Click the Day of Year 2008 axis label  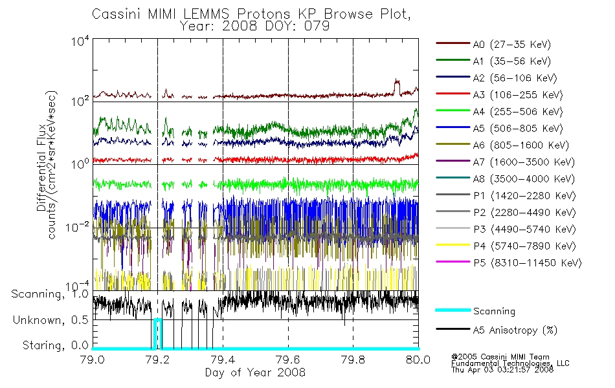(x=255, y=372)
